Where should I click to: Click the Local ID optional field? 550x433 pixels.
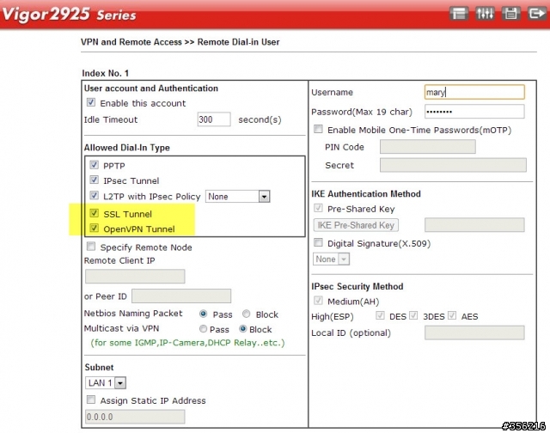(474, 332)
